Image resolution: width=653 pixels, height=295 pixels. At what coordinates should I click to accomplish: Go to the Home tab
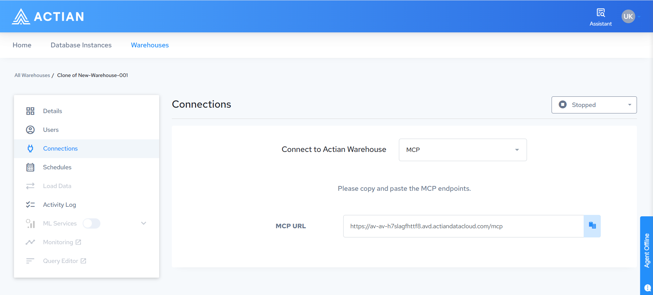[22, 45]
